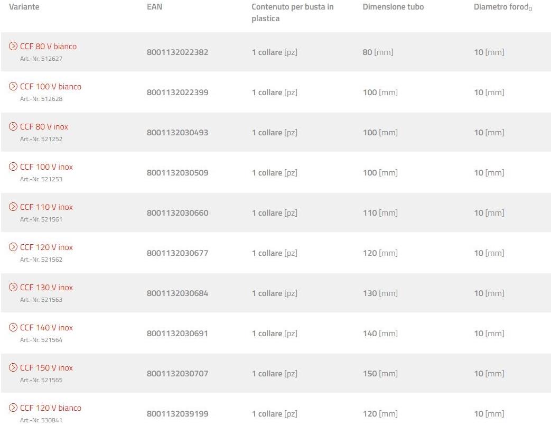Image resolution: width=551 pixels, height=425 pixels.
Task: Click EAN code 8001132030660
Action: [178, 213]
